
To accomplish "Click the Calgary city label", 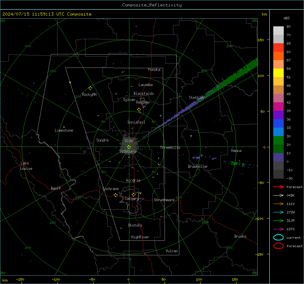I will (x=132, y=199).
